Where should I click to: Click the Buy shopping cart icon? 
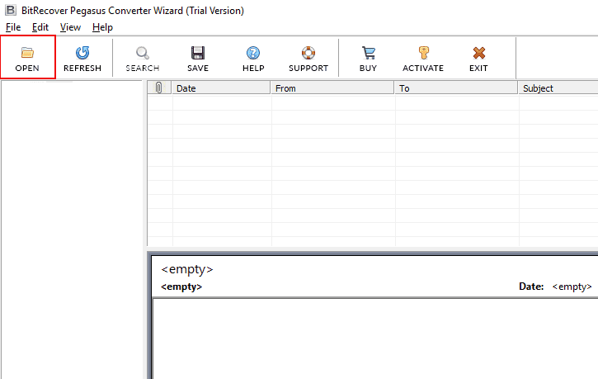click(368, 53)
